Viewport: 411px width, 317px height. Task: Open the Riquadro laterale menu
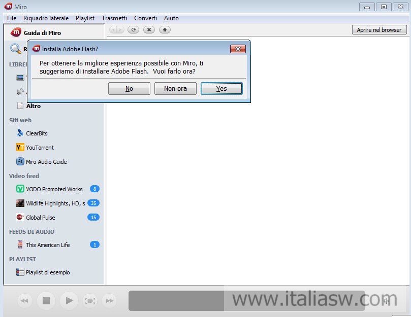point(46,18)
